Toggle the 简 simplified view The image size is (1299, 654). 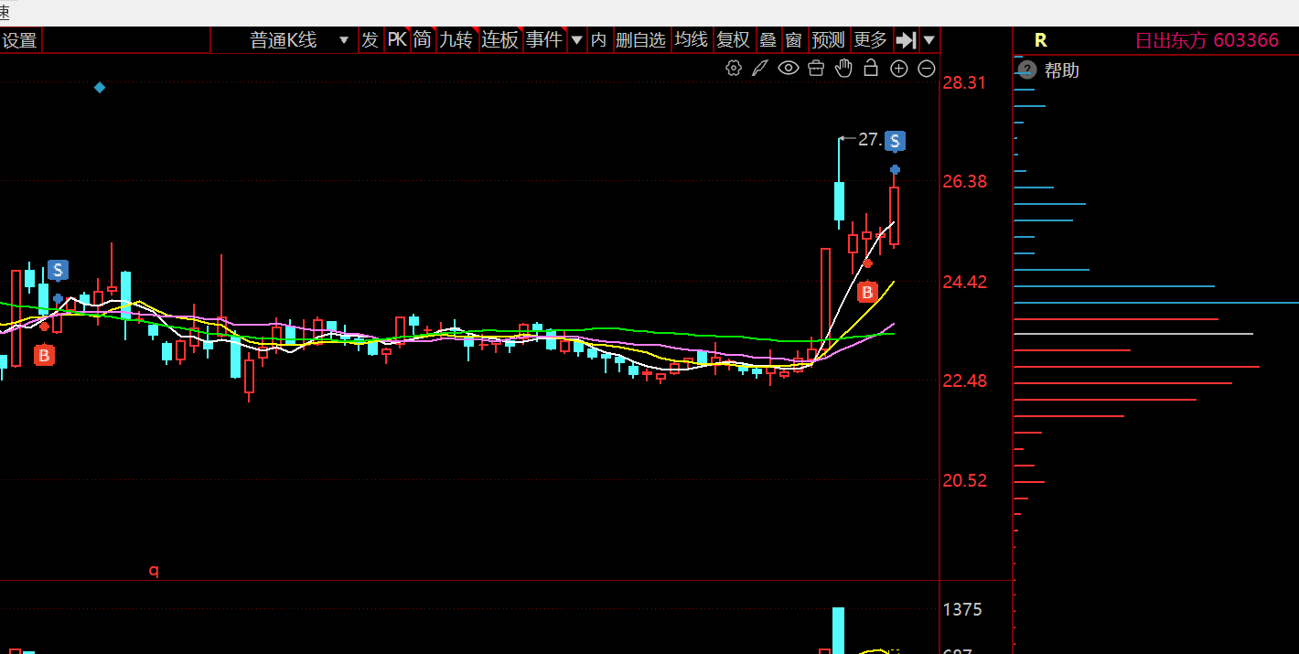422,40
